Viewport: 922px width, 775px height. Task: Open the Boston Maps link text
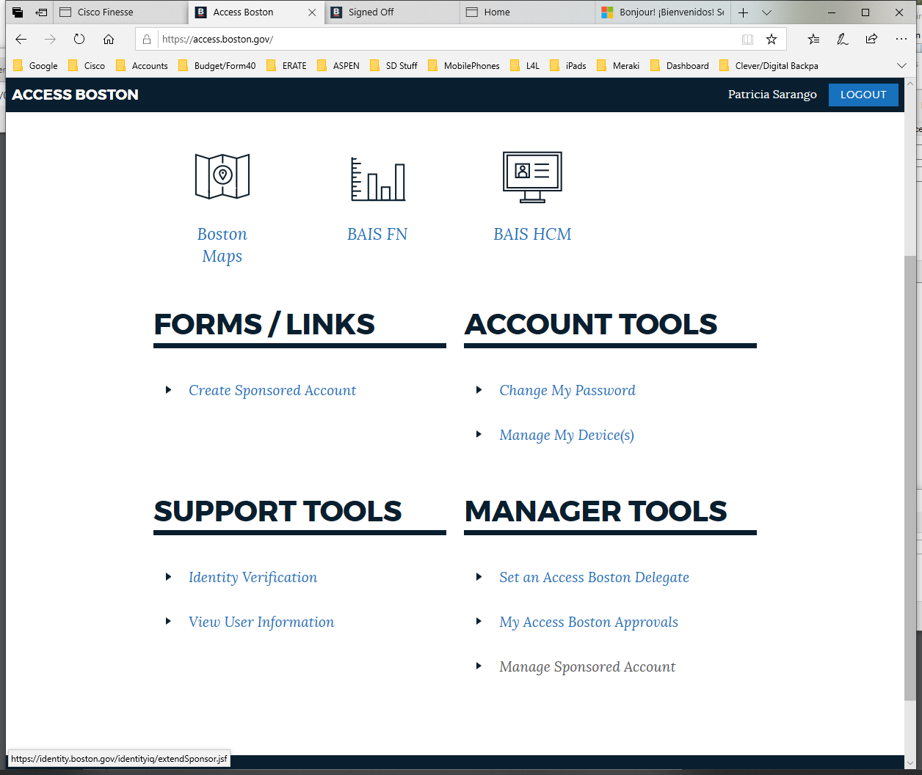[222, 245]
